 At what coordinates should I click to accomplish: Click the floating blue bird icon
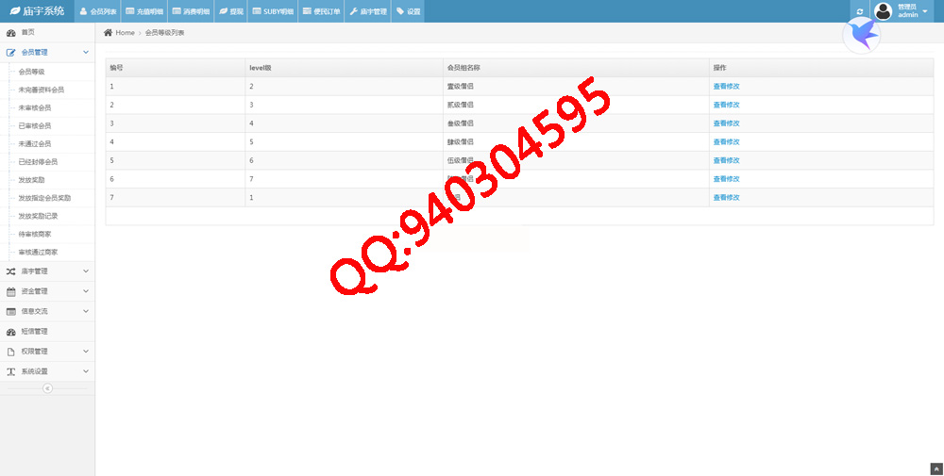click(x=862, y=36)
